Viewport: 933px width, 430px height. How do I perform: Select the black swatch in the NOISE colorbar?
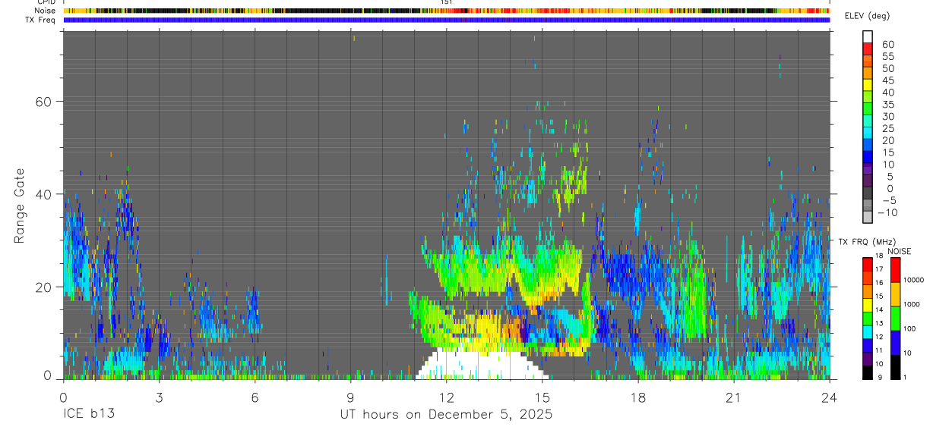(x=896, y=367)
